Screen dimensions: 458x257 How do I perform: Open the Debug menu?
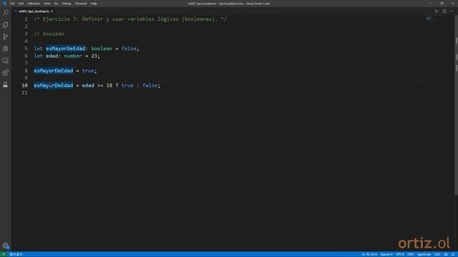point(67,4)
